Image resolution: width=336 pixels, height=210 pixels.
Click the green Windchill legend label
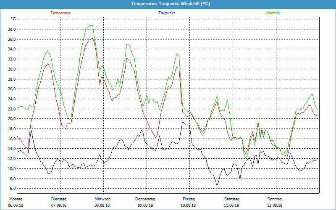tap(273, 13)
